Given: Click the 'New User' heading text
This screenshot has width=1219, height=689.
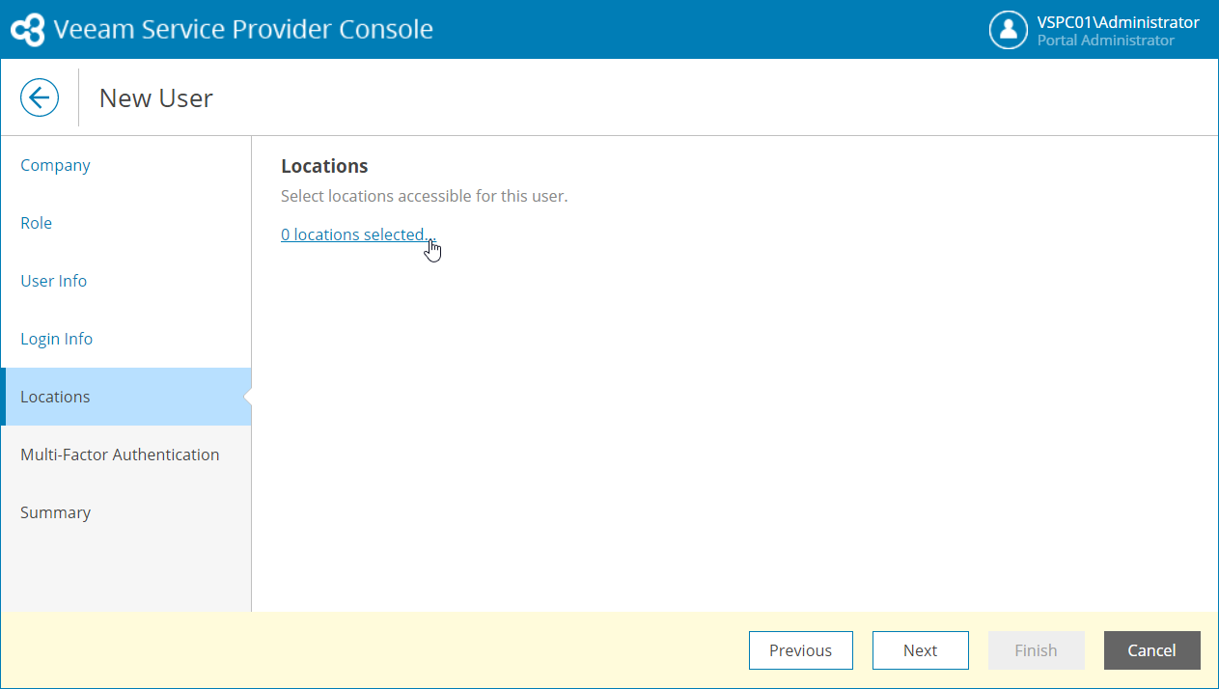Looking at the screenshot, I should coord(156,97).
